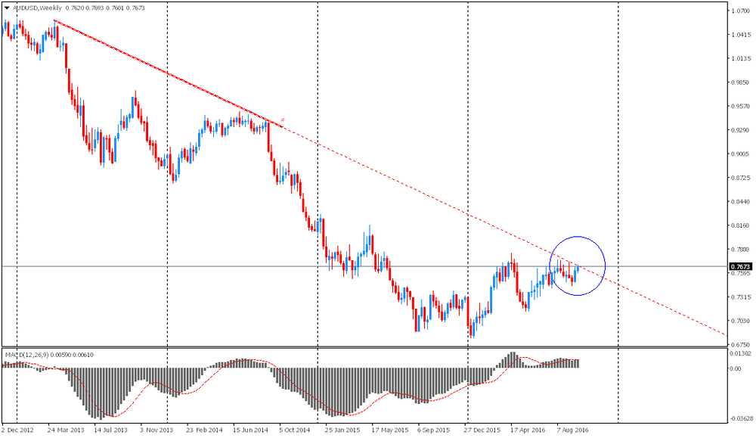Select the red MACD signal line

click(290, 386)
